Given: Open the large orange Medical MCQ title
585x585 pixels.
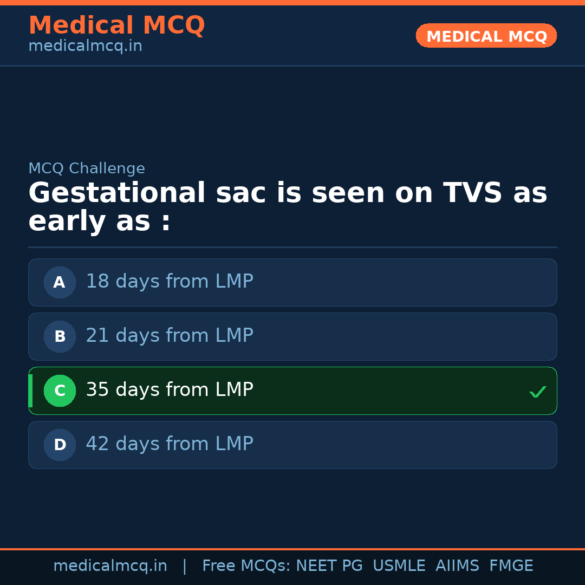Looking at the screenshot, I should pyautogui.click(x=116, y=25).
